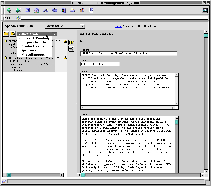Click the Author field with Rebecca Britton
This screenshot has height=186, width=211.
100,64
